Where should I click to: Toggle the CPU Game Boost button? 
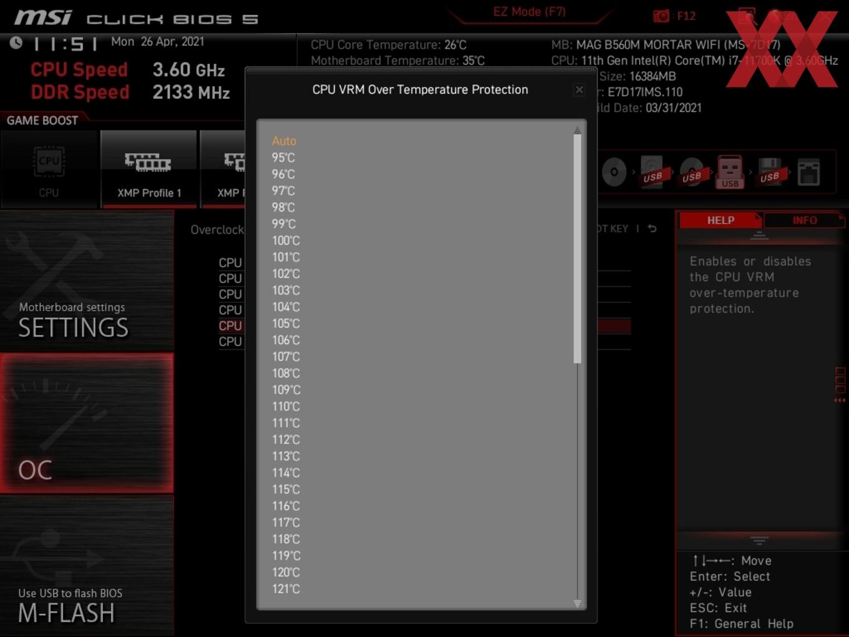(x=49, y=169)
